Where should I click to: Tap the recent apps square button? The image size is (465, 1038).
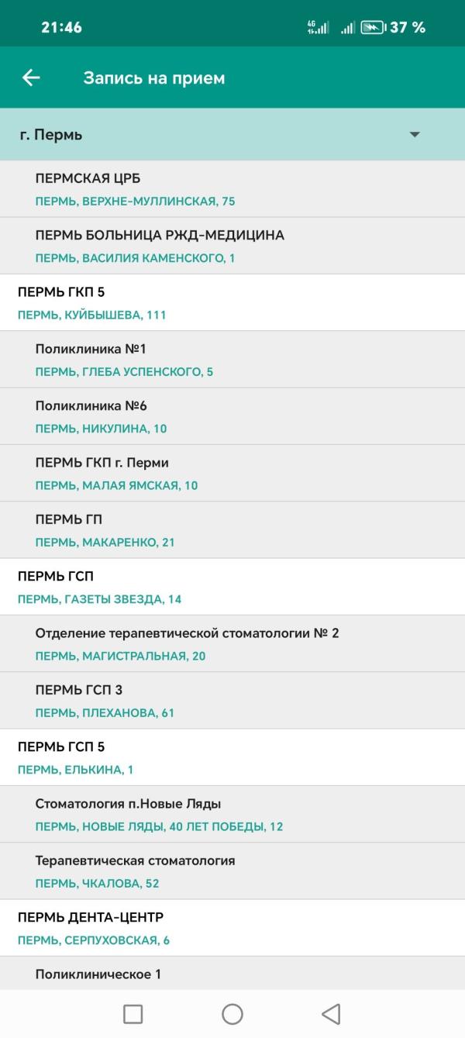click(133, 1013)
